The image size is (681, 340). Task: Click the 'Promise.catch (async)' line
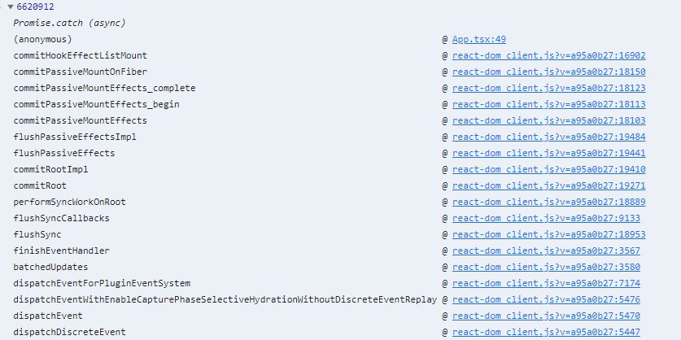69,23
